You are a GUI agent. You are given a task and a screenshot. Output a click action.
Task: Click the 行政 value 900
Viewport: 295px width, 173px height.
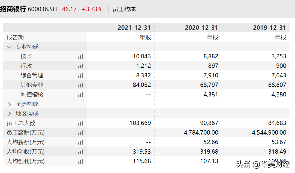(281, 66)
